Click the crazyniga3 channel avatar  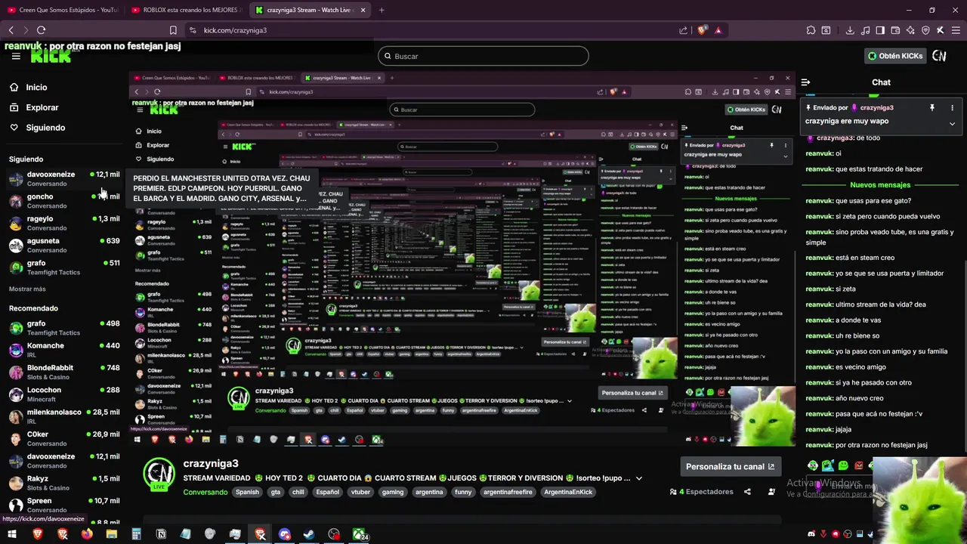[x=159, y=474]
